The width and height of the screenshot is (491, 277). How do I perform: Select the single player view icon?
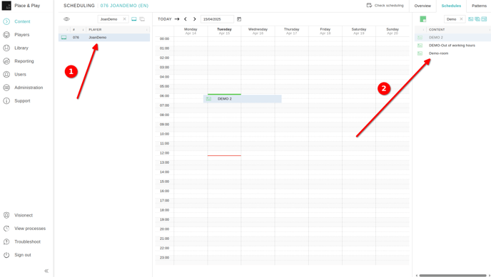click(x=134, y=19)
